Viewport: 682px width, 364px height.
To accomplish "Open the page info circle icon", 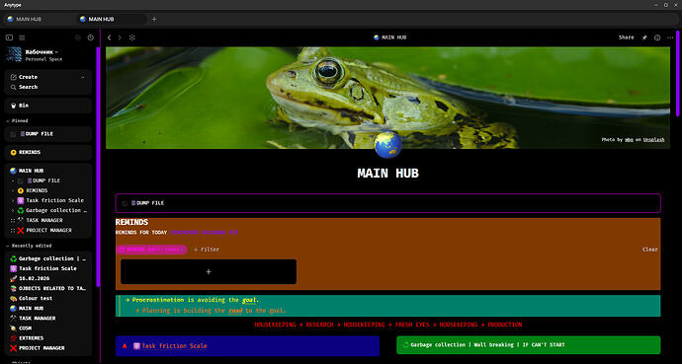I will click(657, 37).
